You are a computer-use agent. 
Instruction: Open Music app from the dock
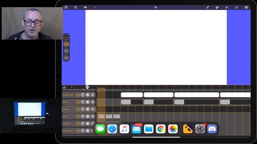pos(124,129)
